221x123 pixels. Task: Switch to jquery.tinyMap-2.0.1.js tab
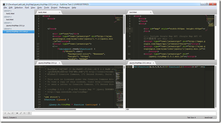(x=49, y=63)
